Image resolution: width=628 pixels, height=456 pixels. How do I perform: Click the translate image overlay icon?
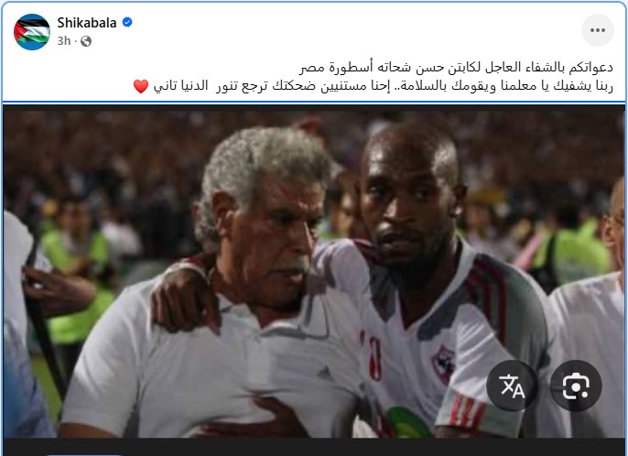coord(512,385)
